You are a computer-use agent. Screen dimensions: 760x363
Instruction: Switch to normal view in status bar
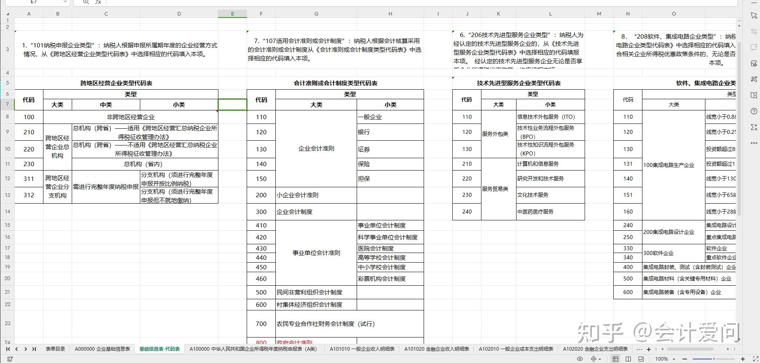(x=616, y=359)
